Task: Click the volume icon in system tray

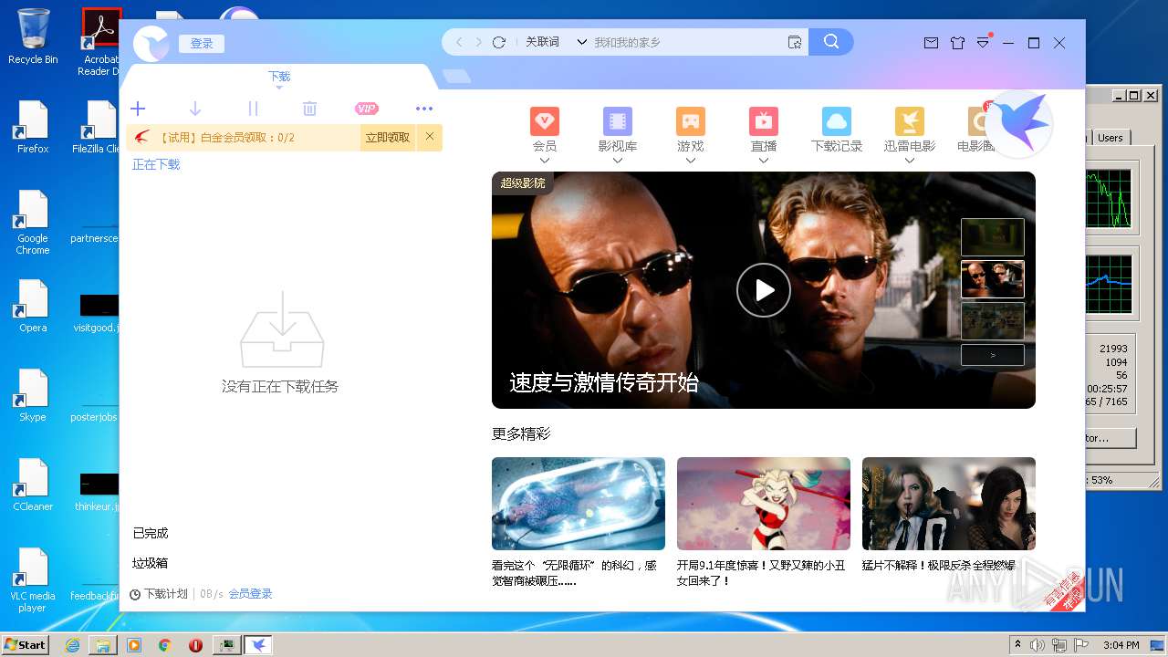Action: (1038, 645)
